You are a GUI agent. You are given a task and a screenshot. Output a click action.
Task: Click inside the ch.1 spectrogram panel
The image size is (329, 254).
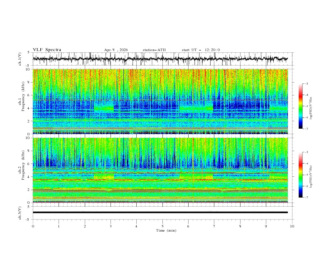(x=160, y=101)
